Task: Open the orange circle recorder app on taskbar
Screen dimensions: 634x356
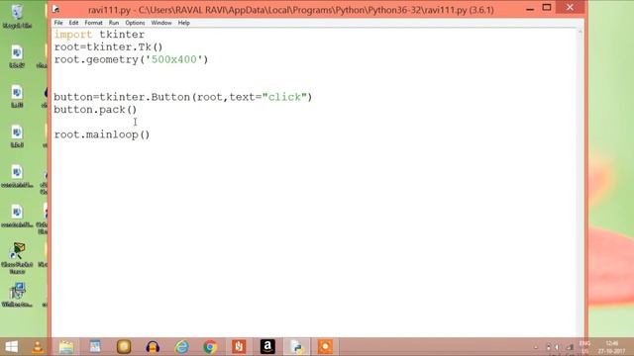Action: pos(325,347)
